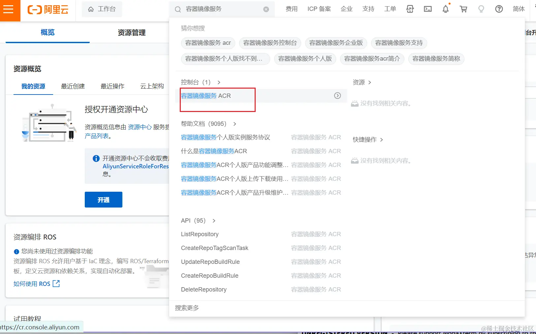Viewport: 536px width, 334px height.
Task: Click the search magnifier icon
Action: (178, 10)
